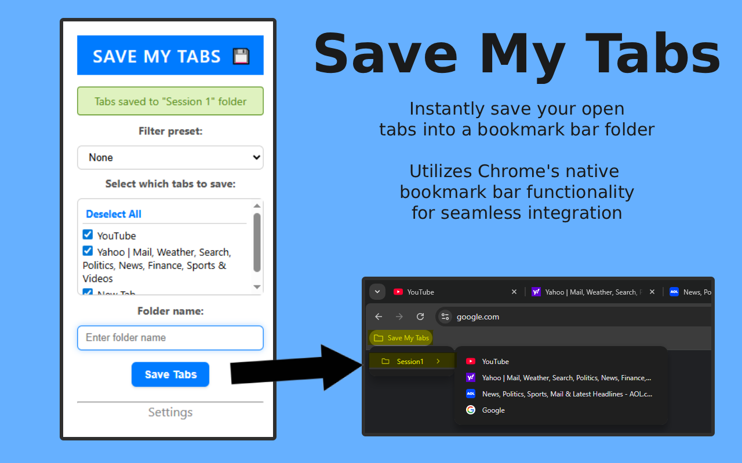Viewport: 742px width, 463px height.
Task: Open the Google bookmark in Session1
Action: click(561, 410)
